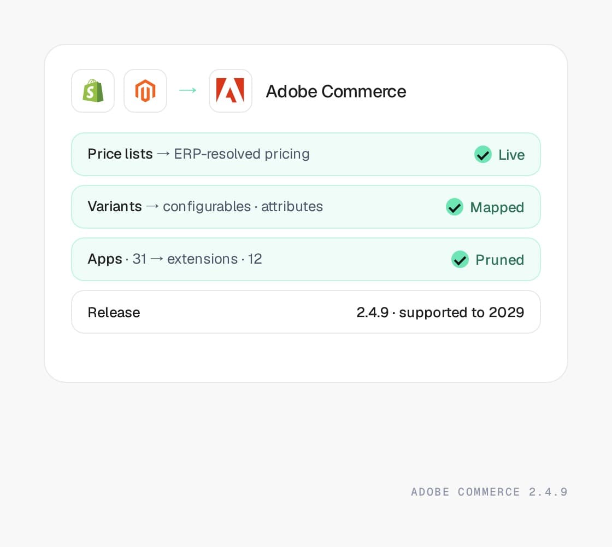Click the green checkmark beside Mapped

[x=454, y=207]
